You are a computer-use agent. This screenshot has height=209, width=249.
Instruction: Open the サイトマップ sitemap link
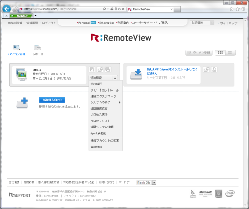(229, 23)
